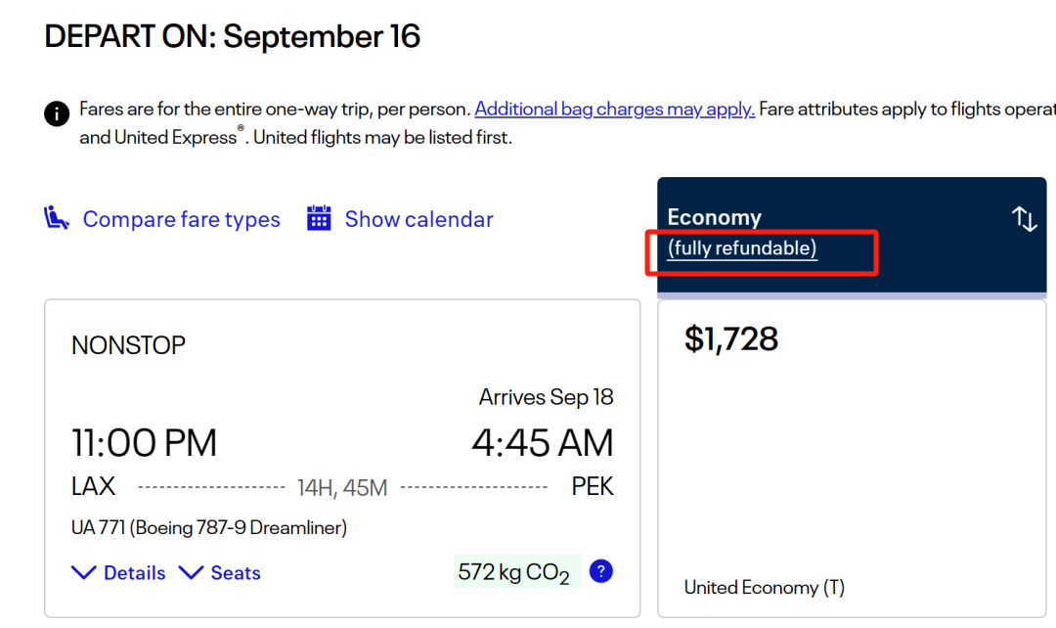Sort fares using the Economy arrows icon

1024,219
